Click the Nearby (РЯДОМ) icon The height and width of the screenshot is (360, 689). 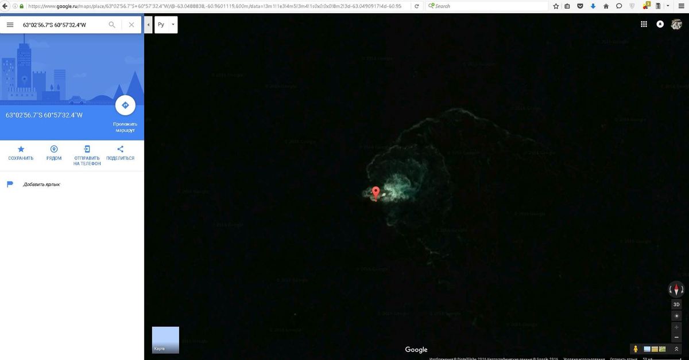coord(54,150)
